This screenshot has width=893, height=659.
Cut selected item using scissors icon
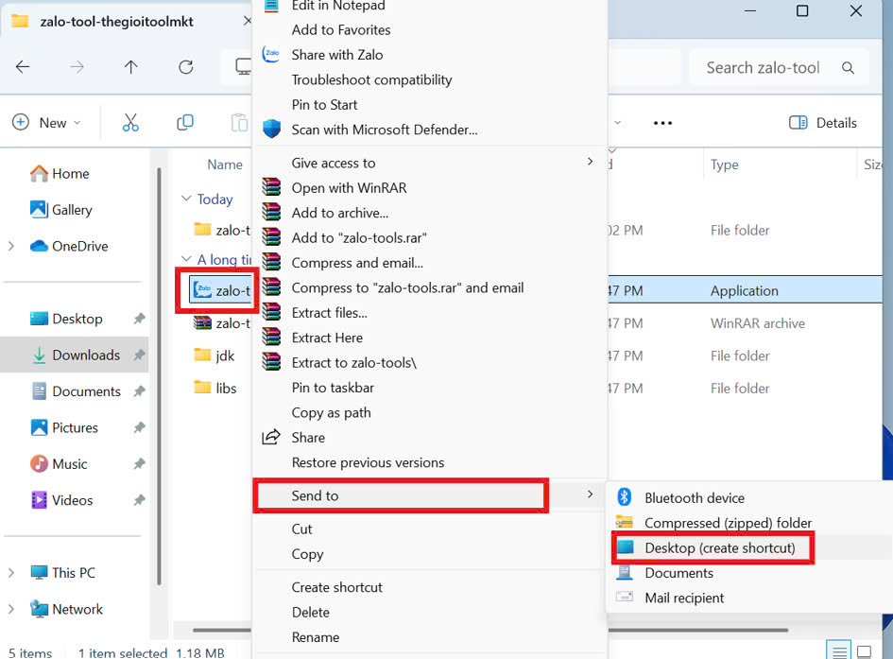(130, 123)
